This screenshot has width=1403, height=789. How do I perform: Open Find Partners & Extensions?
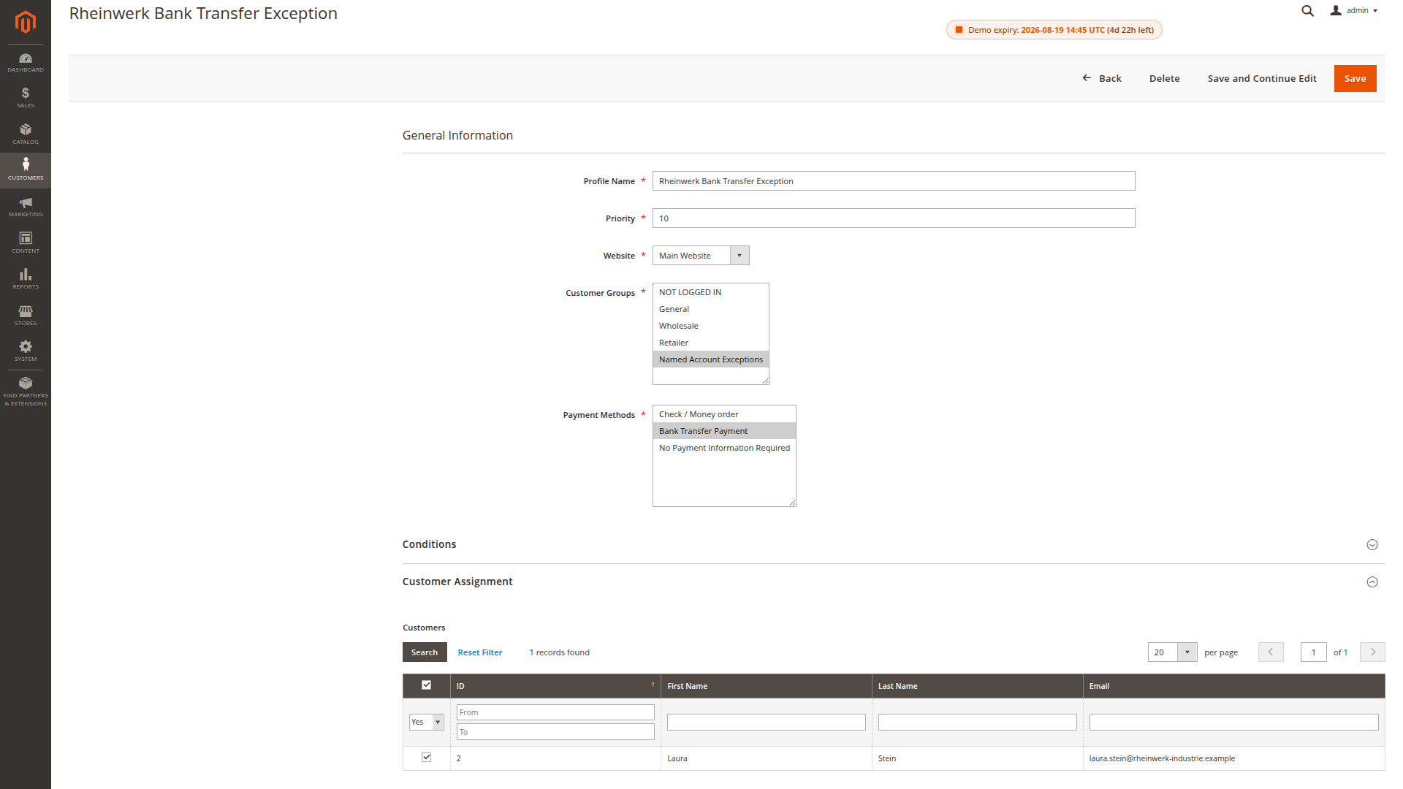click(26, 392)
